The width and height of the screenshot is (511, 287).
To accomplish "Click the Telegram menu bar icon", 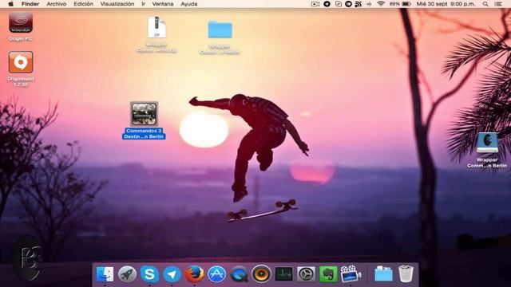I will [327, 4].
